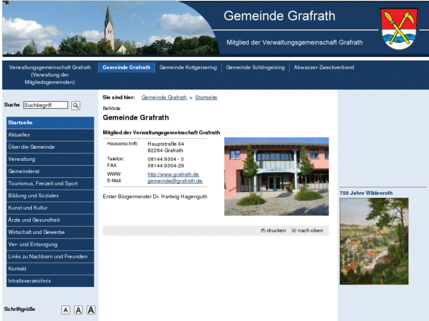
Task: Open Ärzte und Gesundheit menu item
Action: click(50, 220)
